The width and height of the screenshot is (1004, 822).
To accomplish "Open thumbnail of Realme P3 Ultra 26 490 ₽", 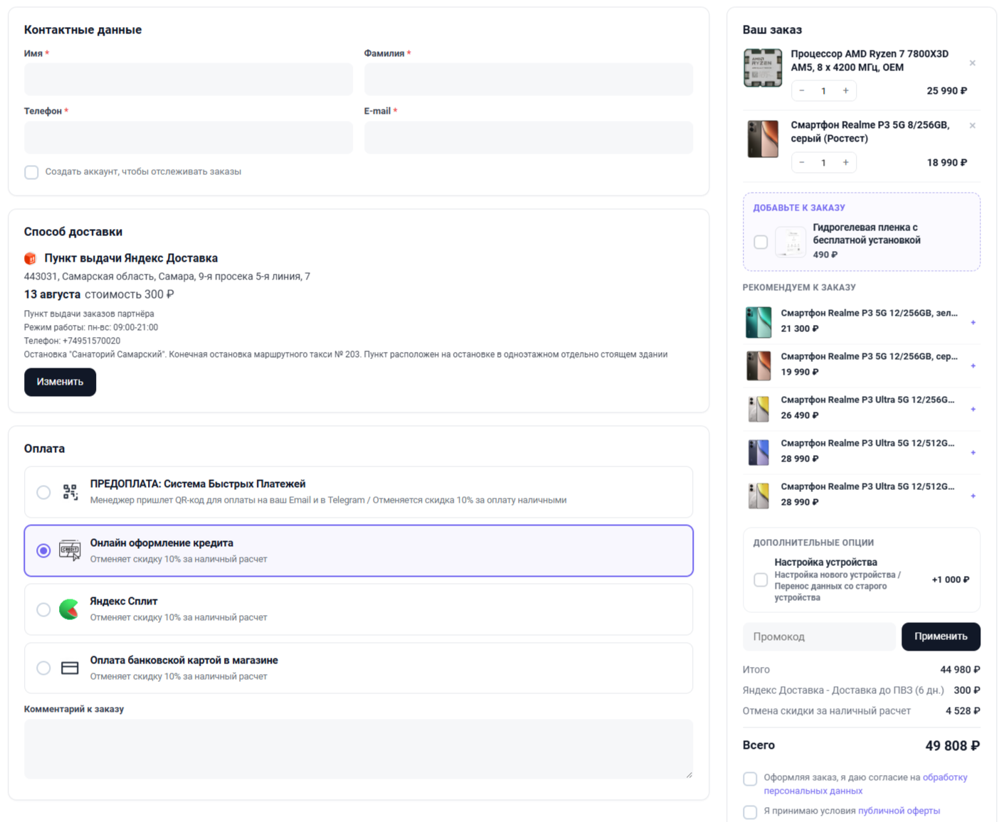I will click(759, 409).
